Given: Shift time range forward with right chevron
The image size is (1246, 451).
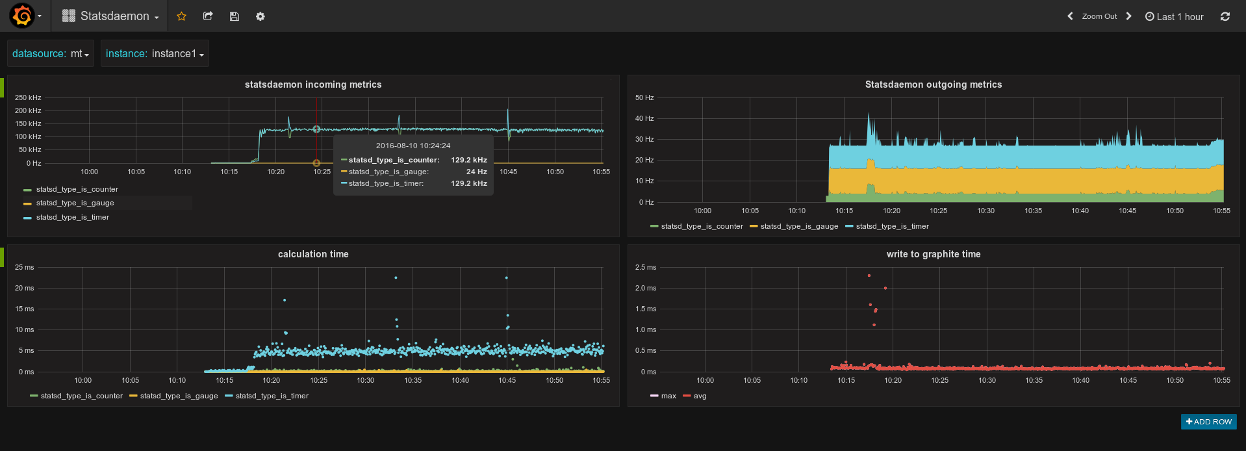Looking at the screenshot, I should [x=1128, y=16].
